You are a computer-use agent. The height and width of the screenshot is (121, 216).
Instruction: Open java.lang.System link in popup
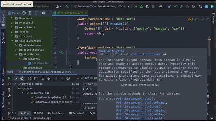click(111, 51)
